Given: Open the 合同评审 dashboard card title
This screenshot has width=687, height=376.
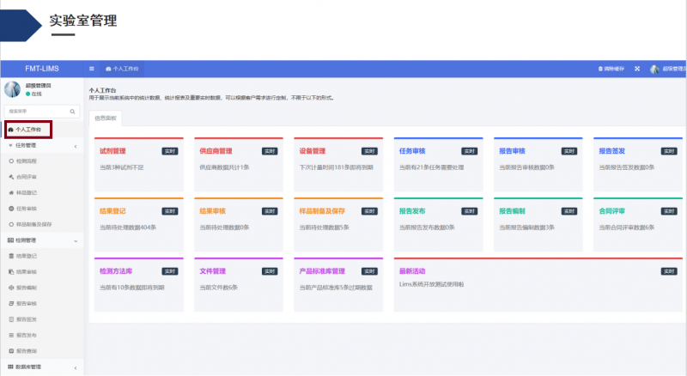Looking at the screenshot, I should (x=612, y=211).
